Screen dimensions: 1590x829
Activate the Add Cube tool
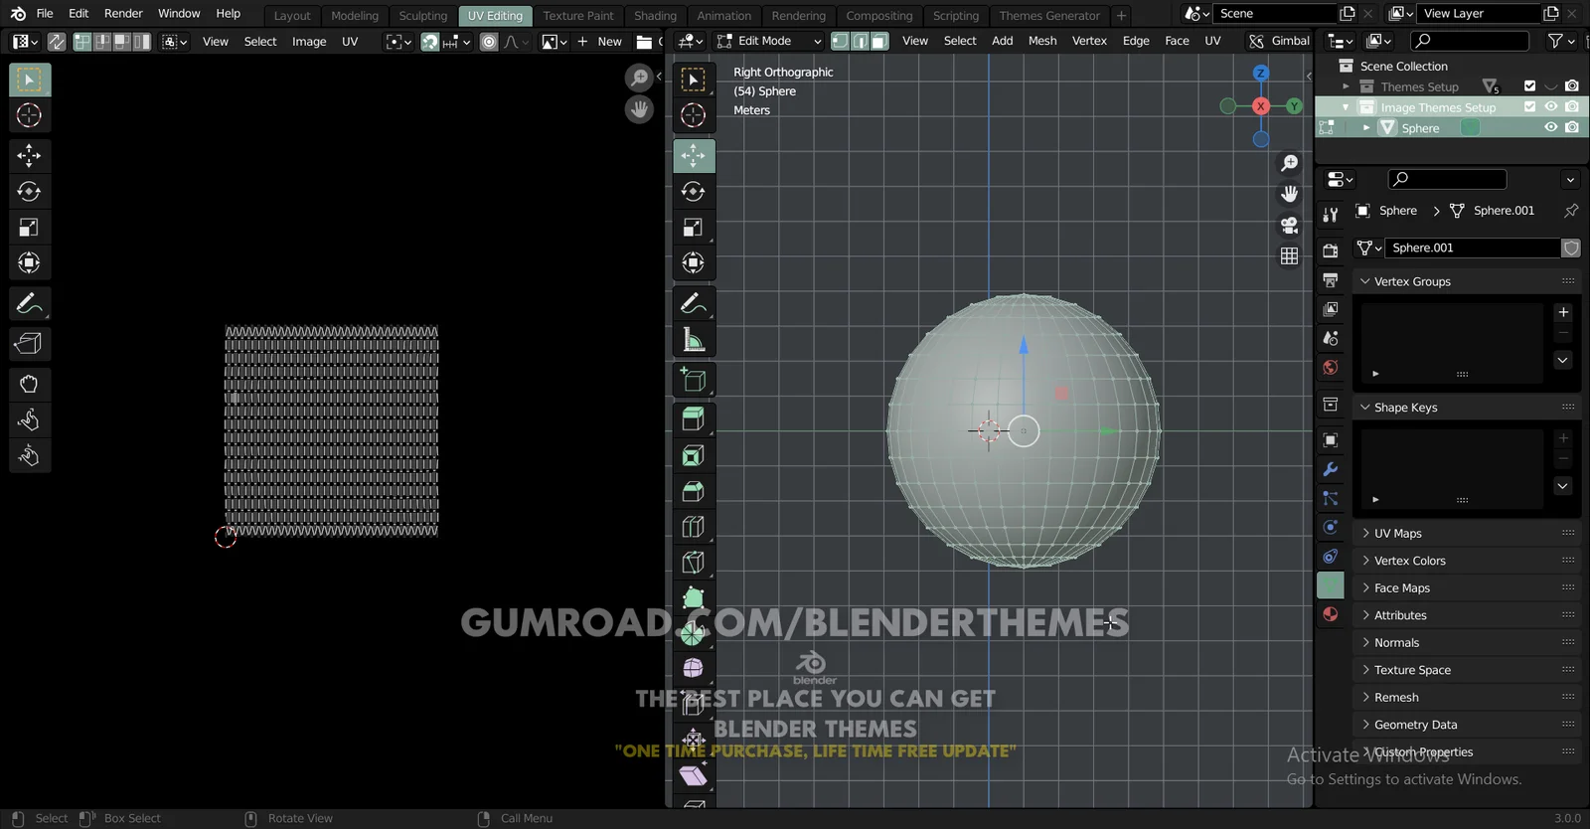tap(694, 380)
